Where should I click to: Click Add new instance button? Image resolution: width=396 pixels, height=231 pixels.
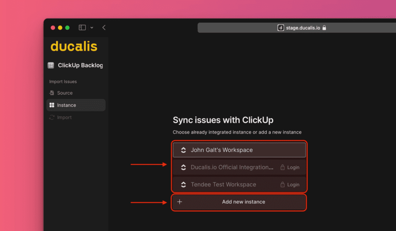point(239,202)
